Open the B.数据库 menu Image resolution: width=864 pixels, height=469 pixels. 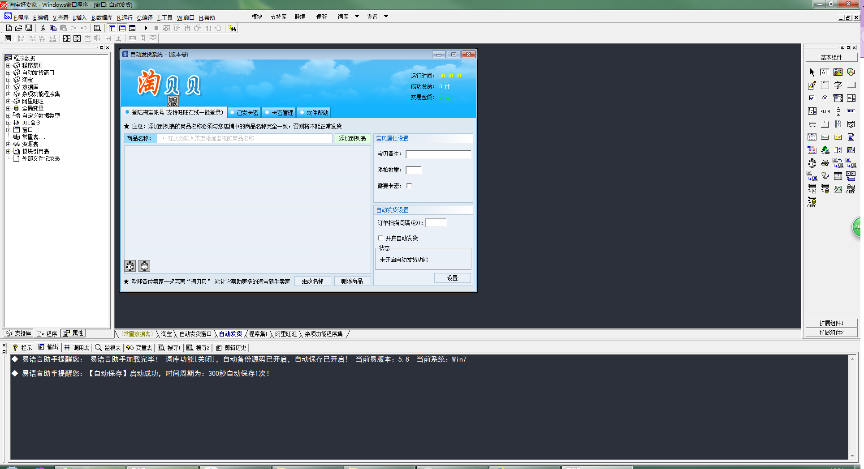(102, 18)
